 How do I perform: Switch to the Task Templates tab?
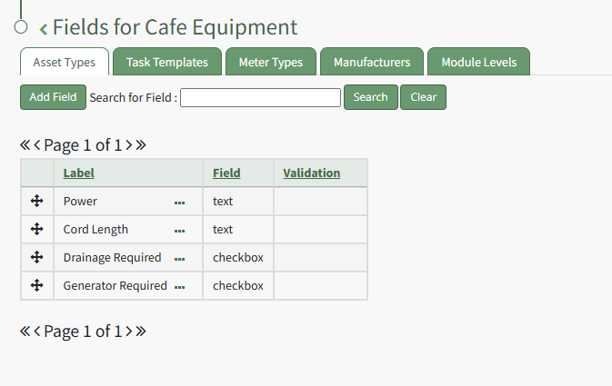click(167, 63)
